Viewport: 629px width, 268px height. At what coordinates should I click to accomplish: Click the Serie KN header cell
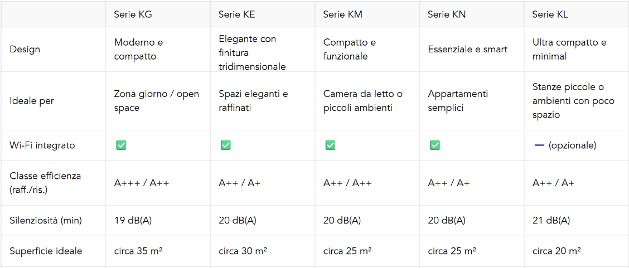click(x=472, y=14)
